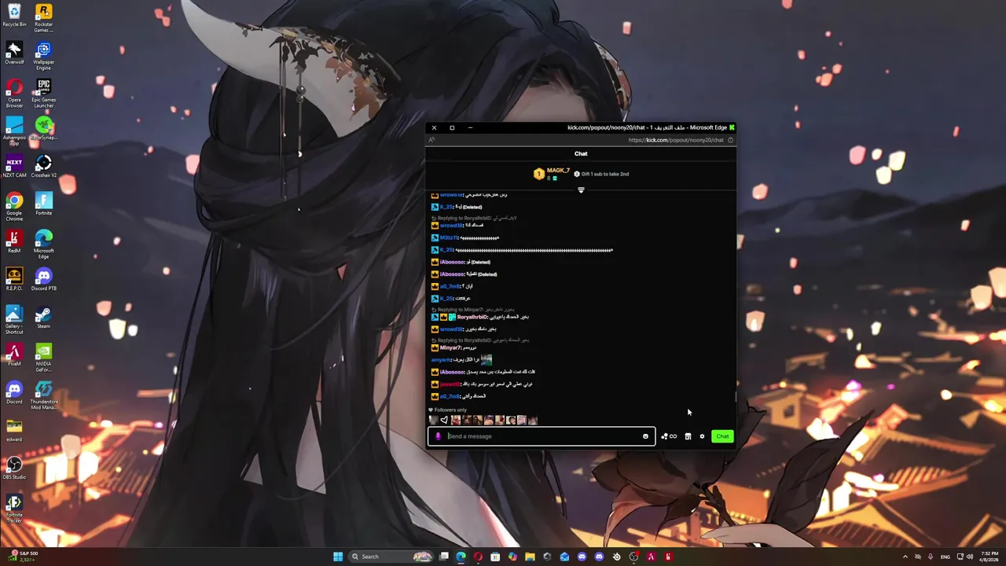This screenshot has height=566, width=1006.
Task: Select OBS Studio desktop icon
Action: point(14,469)
